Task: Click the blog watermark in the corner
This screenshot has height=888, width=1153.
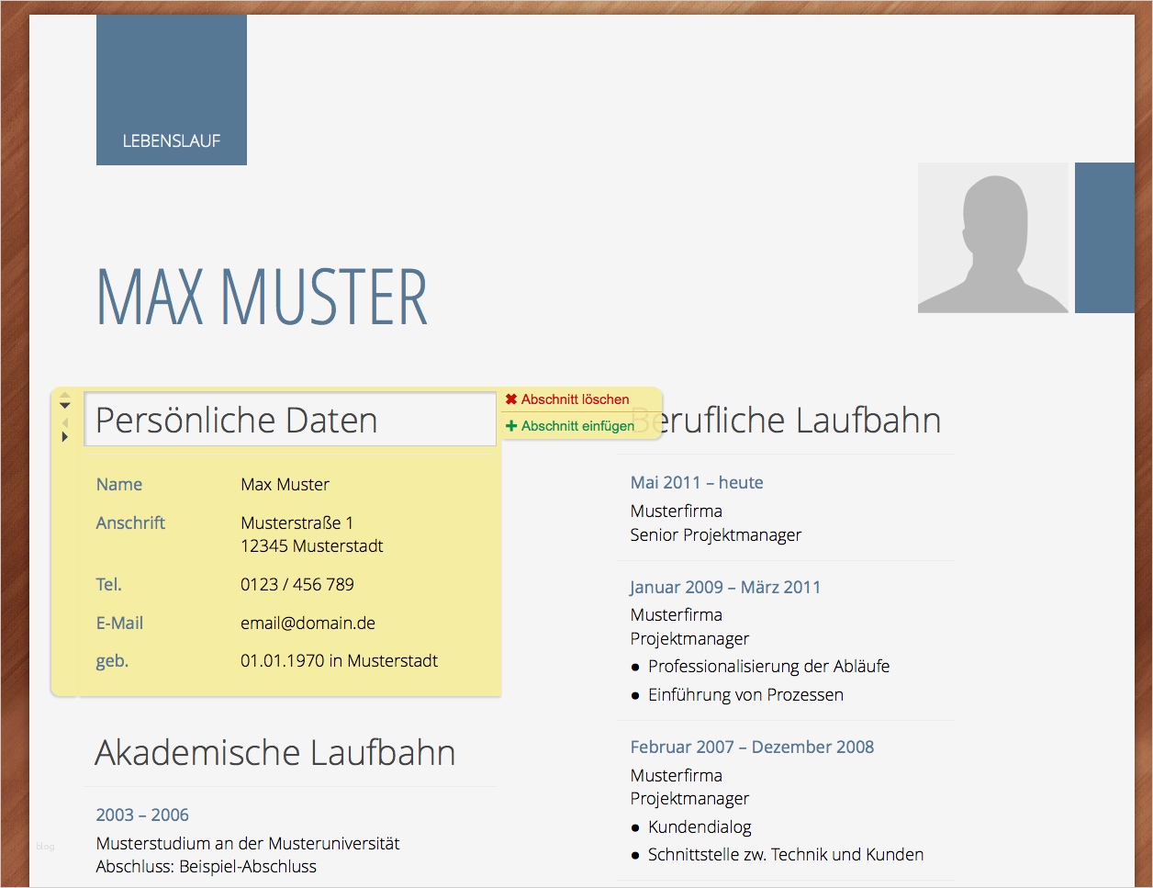Action: click(x=44, y=847)
